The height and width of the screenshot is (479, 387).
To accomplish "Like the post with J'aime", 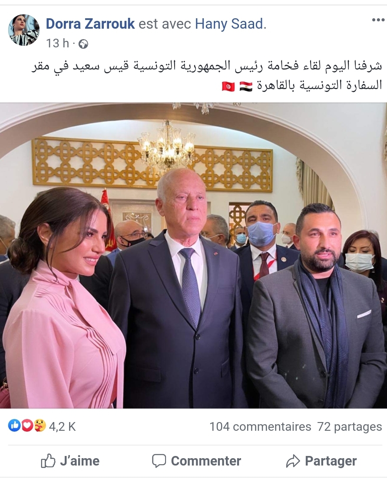I will click(70, 461).
